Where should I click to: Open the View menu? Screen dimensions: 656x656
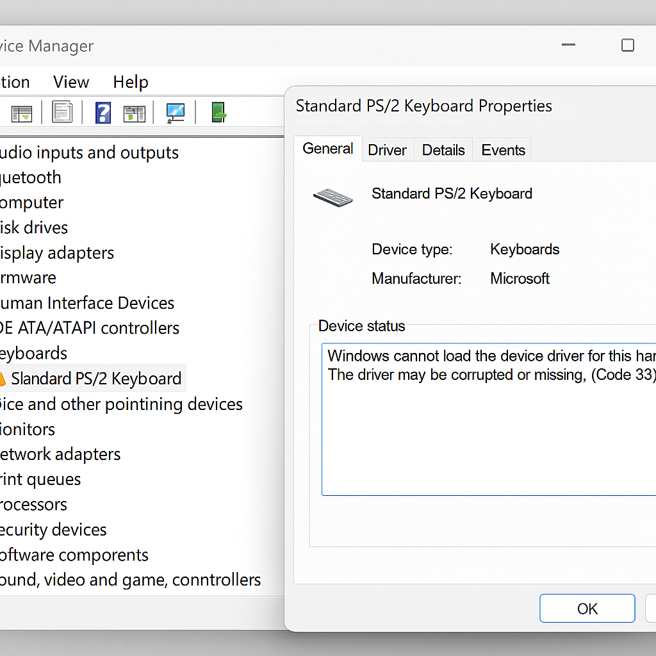tap(71, 82)
